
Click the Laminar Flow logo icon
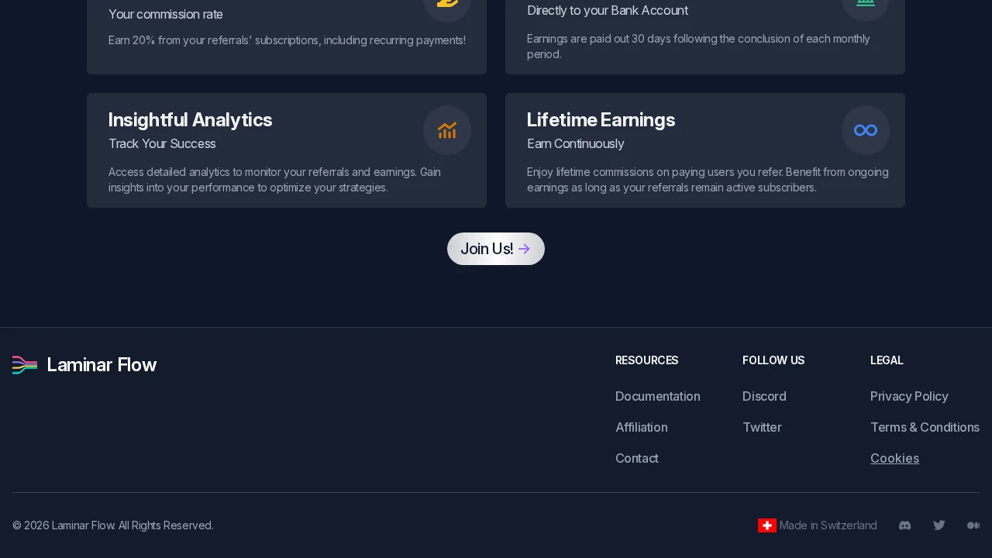click(25, 365)
